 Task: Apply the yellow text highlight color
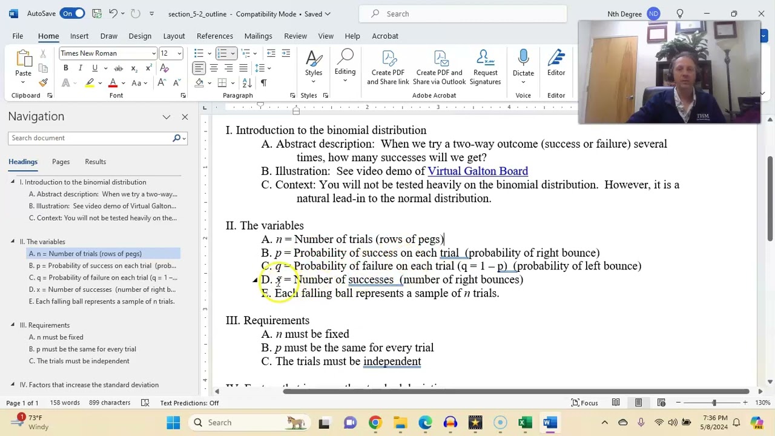pos(90,83)
